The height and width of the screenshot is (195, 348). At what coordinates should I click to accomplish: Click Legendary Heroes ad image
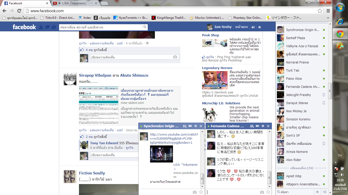coord(215,80)
